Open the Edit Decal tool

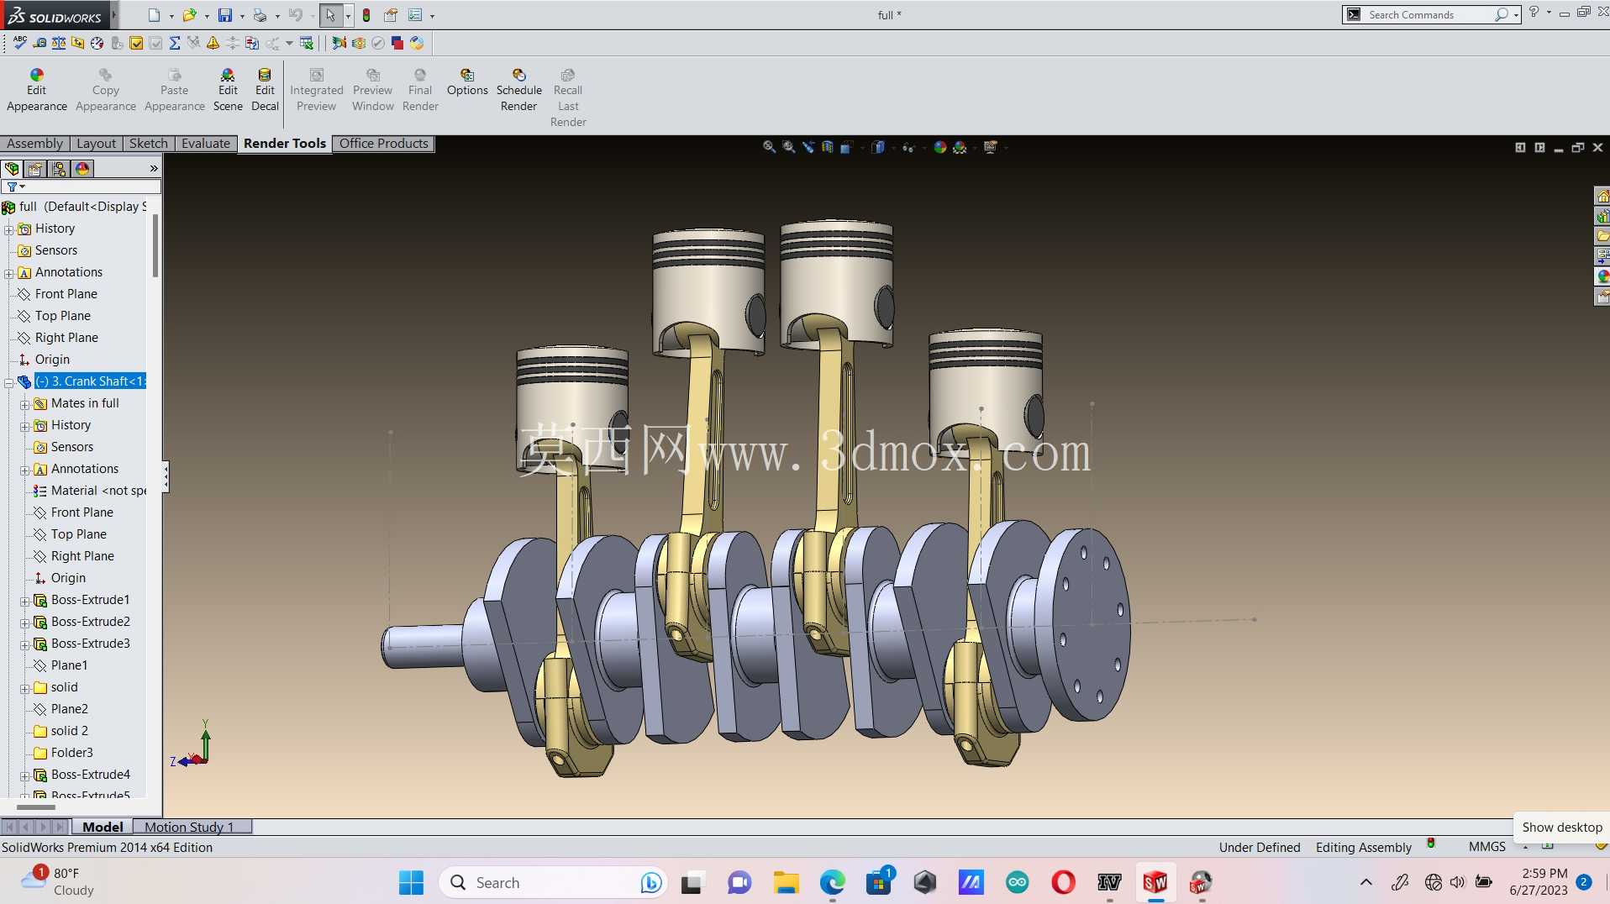[x=265, y=90]
